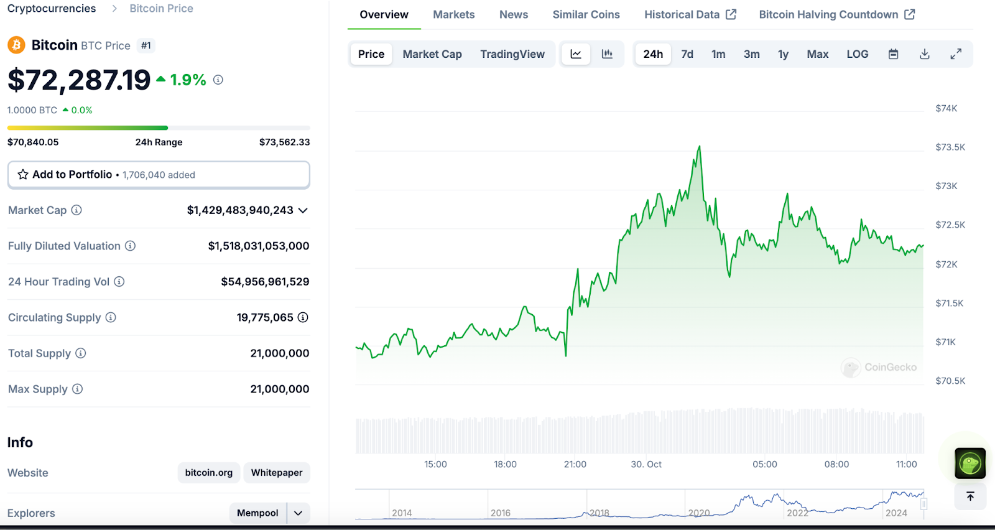Image resolution: width=995 pixels, height=530 pixels.
Task: Click the $72,287.19 price text
Action: point(79,80)
